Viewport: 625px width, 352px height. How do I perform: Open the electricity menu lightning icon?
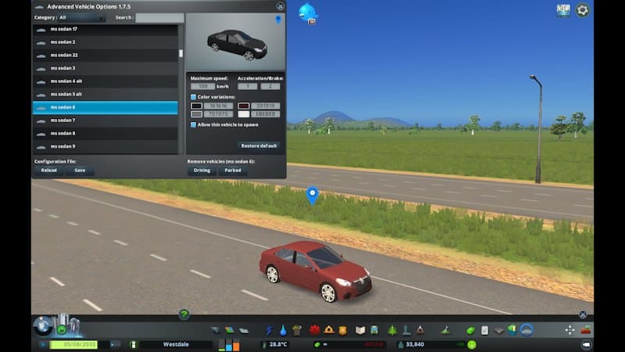(x=270, y=330)
